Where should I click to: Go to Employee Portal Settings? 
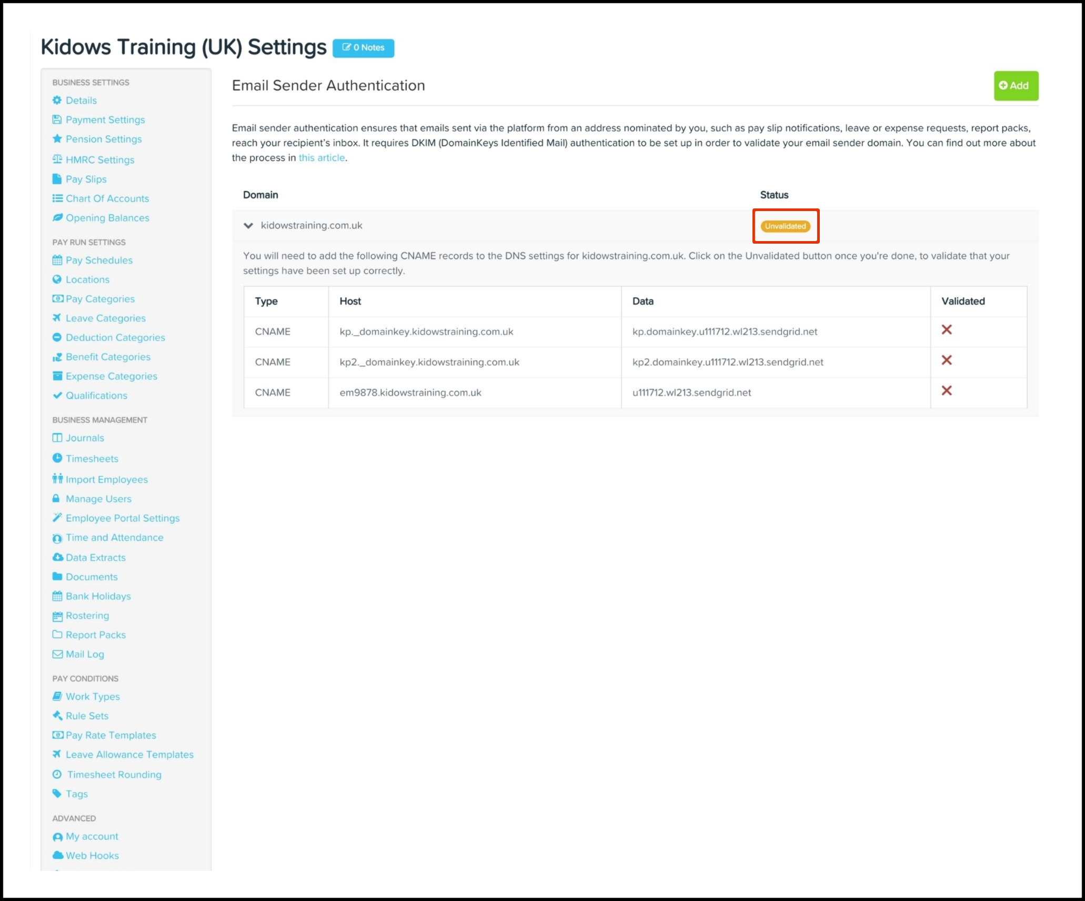click(122, 518)
